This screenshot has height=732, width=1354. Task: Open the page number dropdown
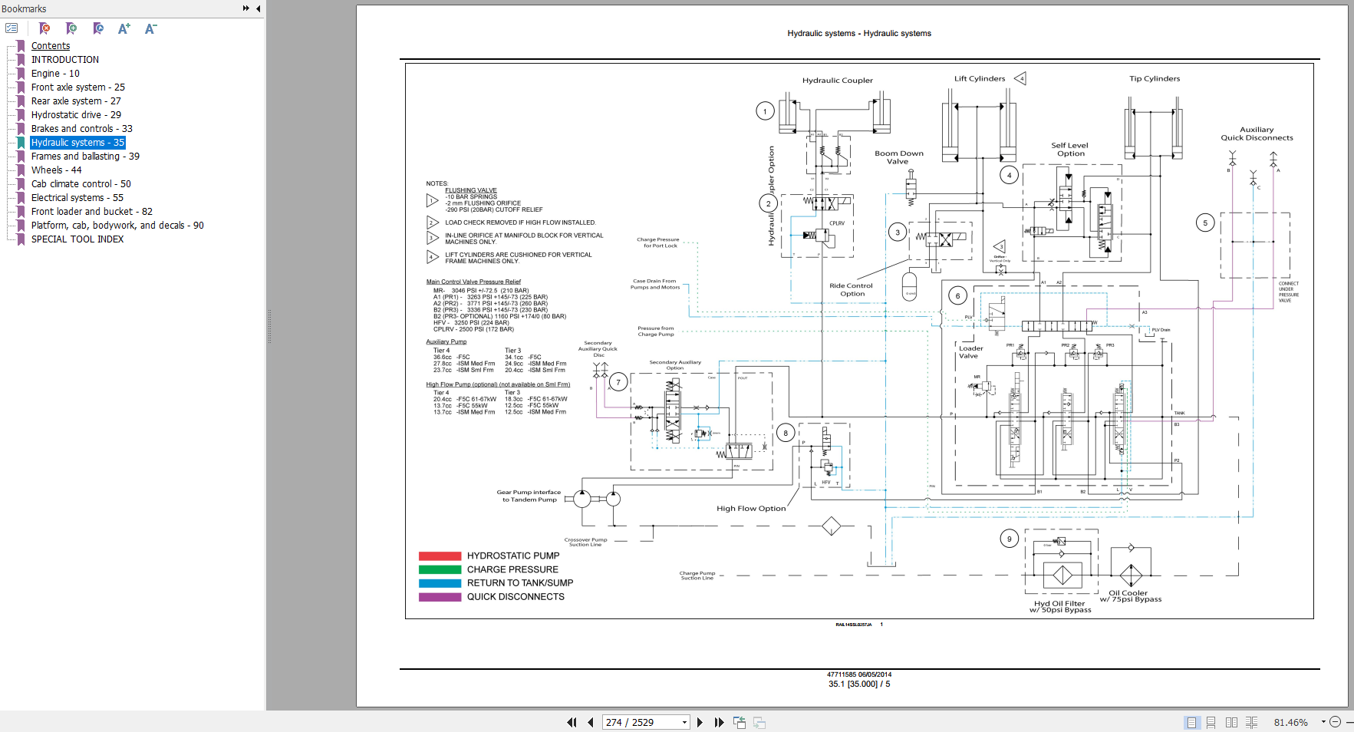[684, 722]
